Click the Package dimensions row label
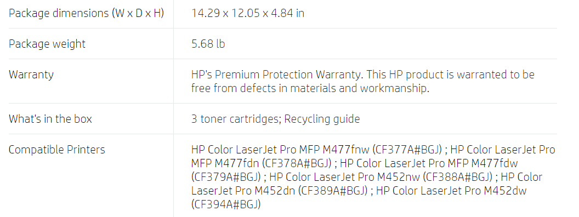579x217 pixels. (87, 13)
